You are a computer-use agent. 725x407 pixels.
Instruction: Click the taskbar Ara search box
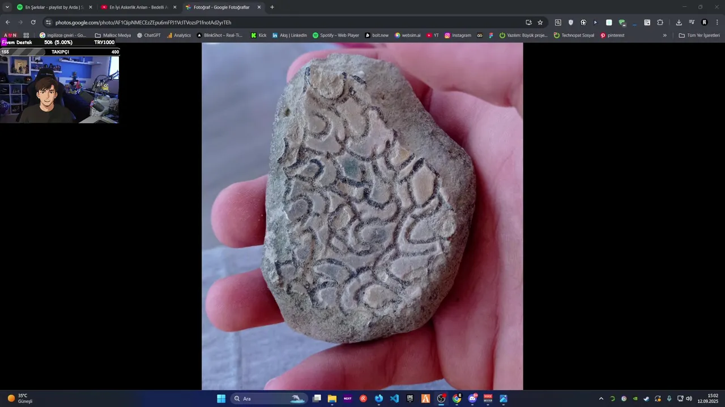point(269,399)
